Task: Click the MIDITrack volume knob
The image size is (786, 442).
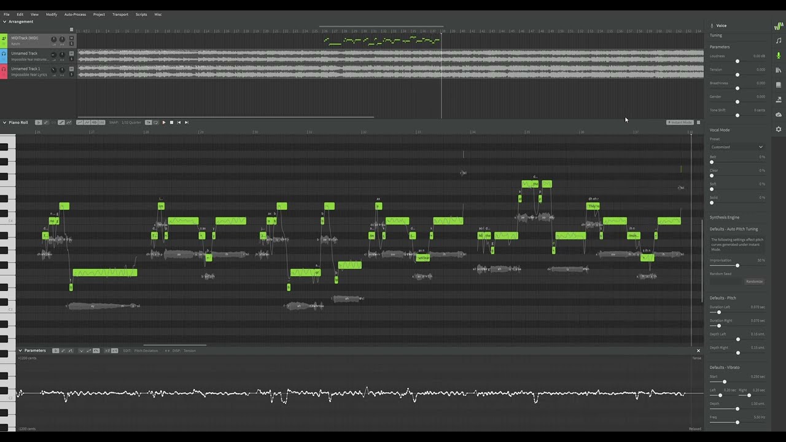Action: click(x=54, y=39)
